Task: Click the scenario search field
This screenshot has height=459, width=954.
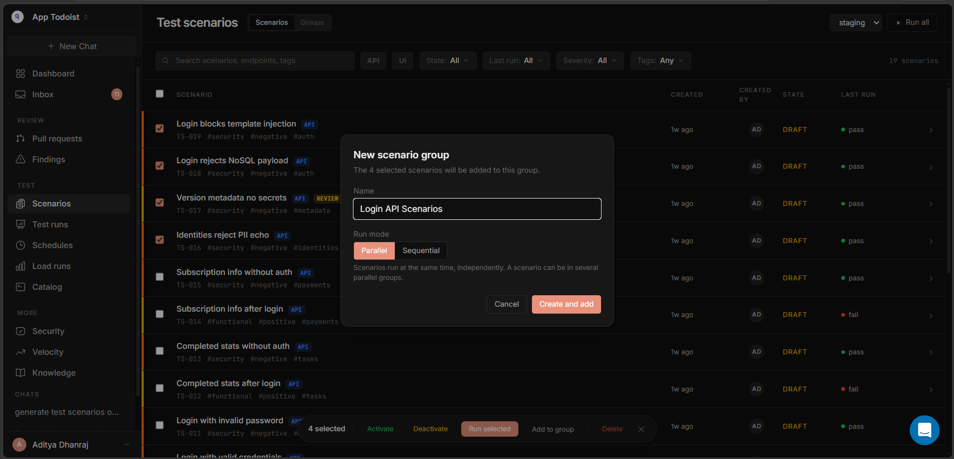Action: tap(255, 61)
